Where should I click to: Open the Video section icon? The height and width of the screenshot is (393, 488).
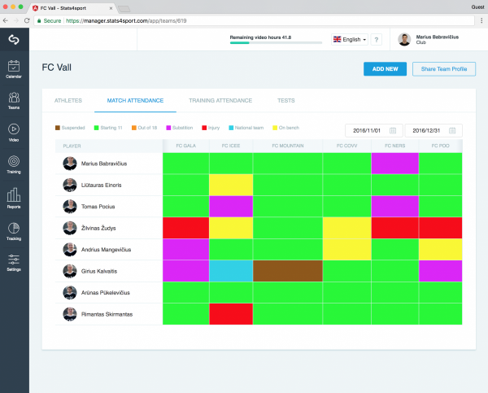[14, 133]
